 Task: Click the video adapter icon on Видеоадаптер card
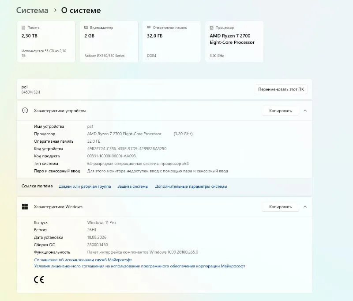pos(86,27)
